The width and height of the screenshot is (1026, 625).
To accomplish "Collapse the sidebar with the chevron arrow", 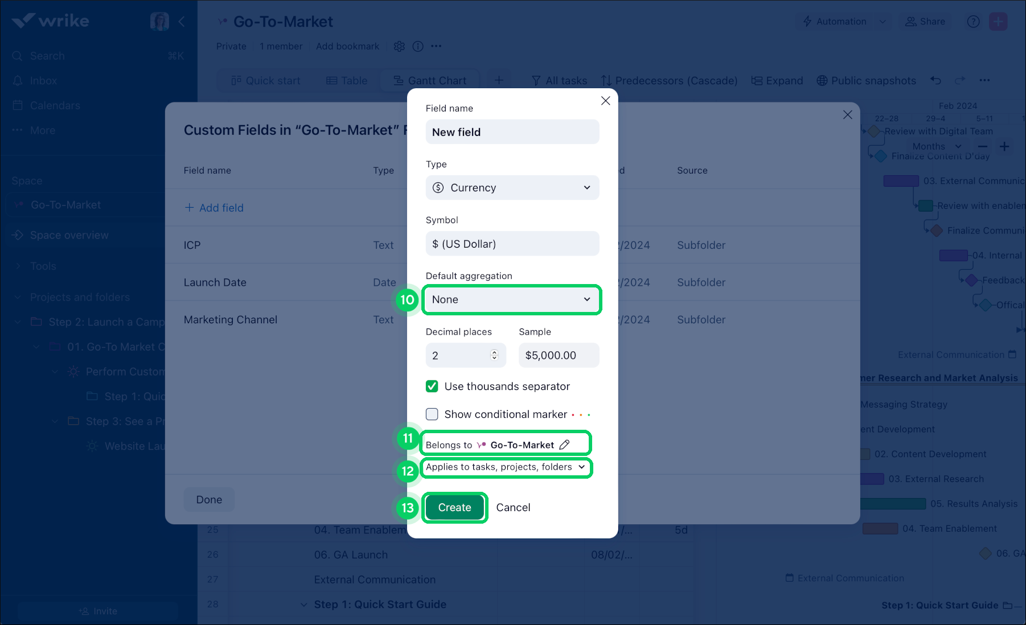I will pos(182,22).
